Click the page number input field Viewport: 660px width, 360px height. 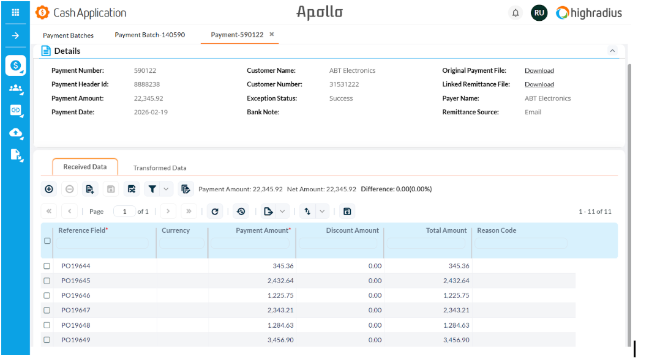125,211
